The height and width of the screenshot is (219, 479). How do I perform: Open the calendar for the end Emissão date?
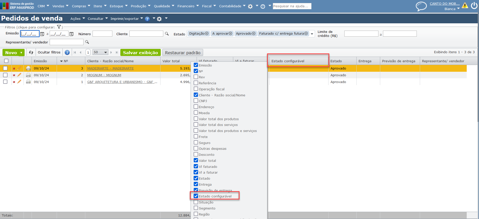click(71, 34)
